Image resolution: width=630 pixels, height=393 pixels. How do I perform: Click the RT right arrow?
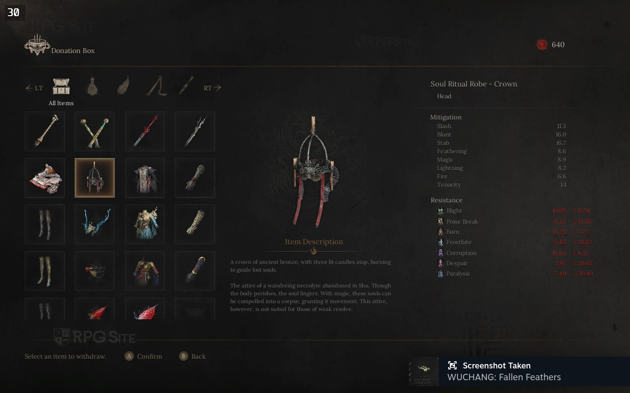213,88
